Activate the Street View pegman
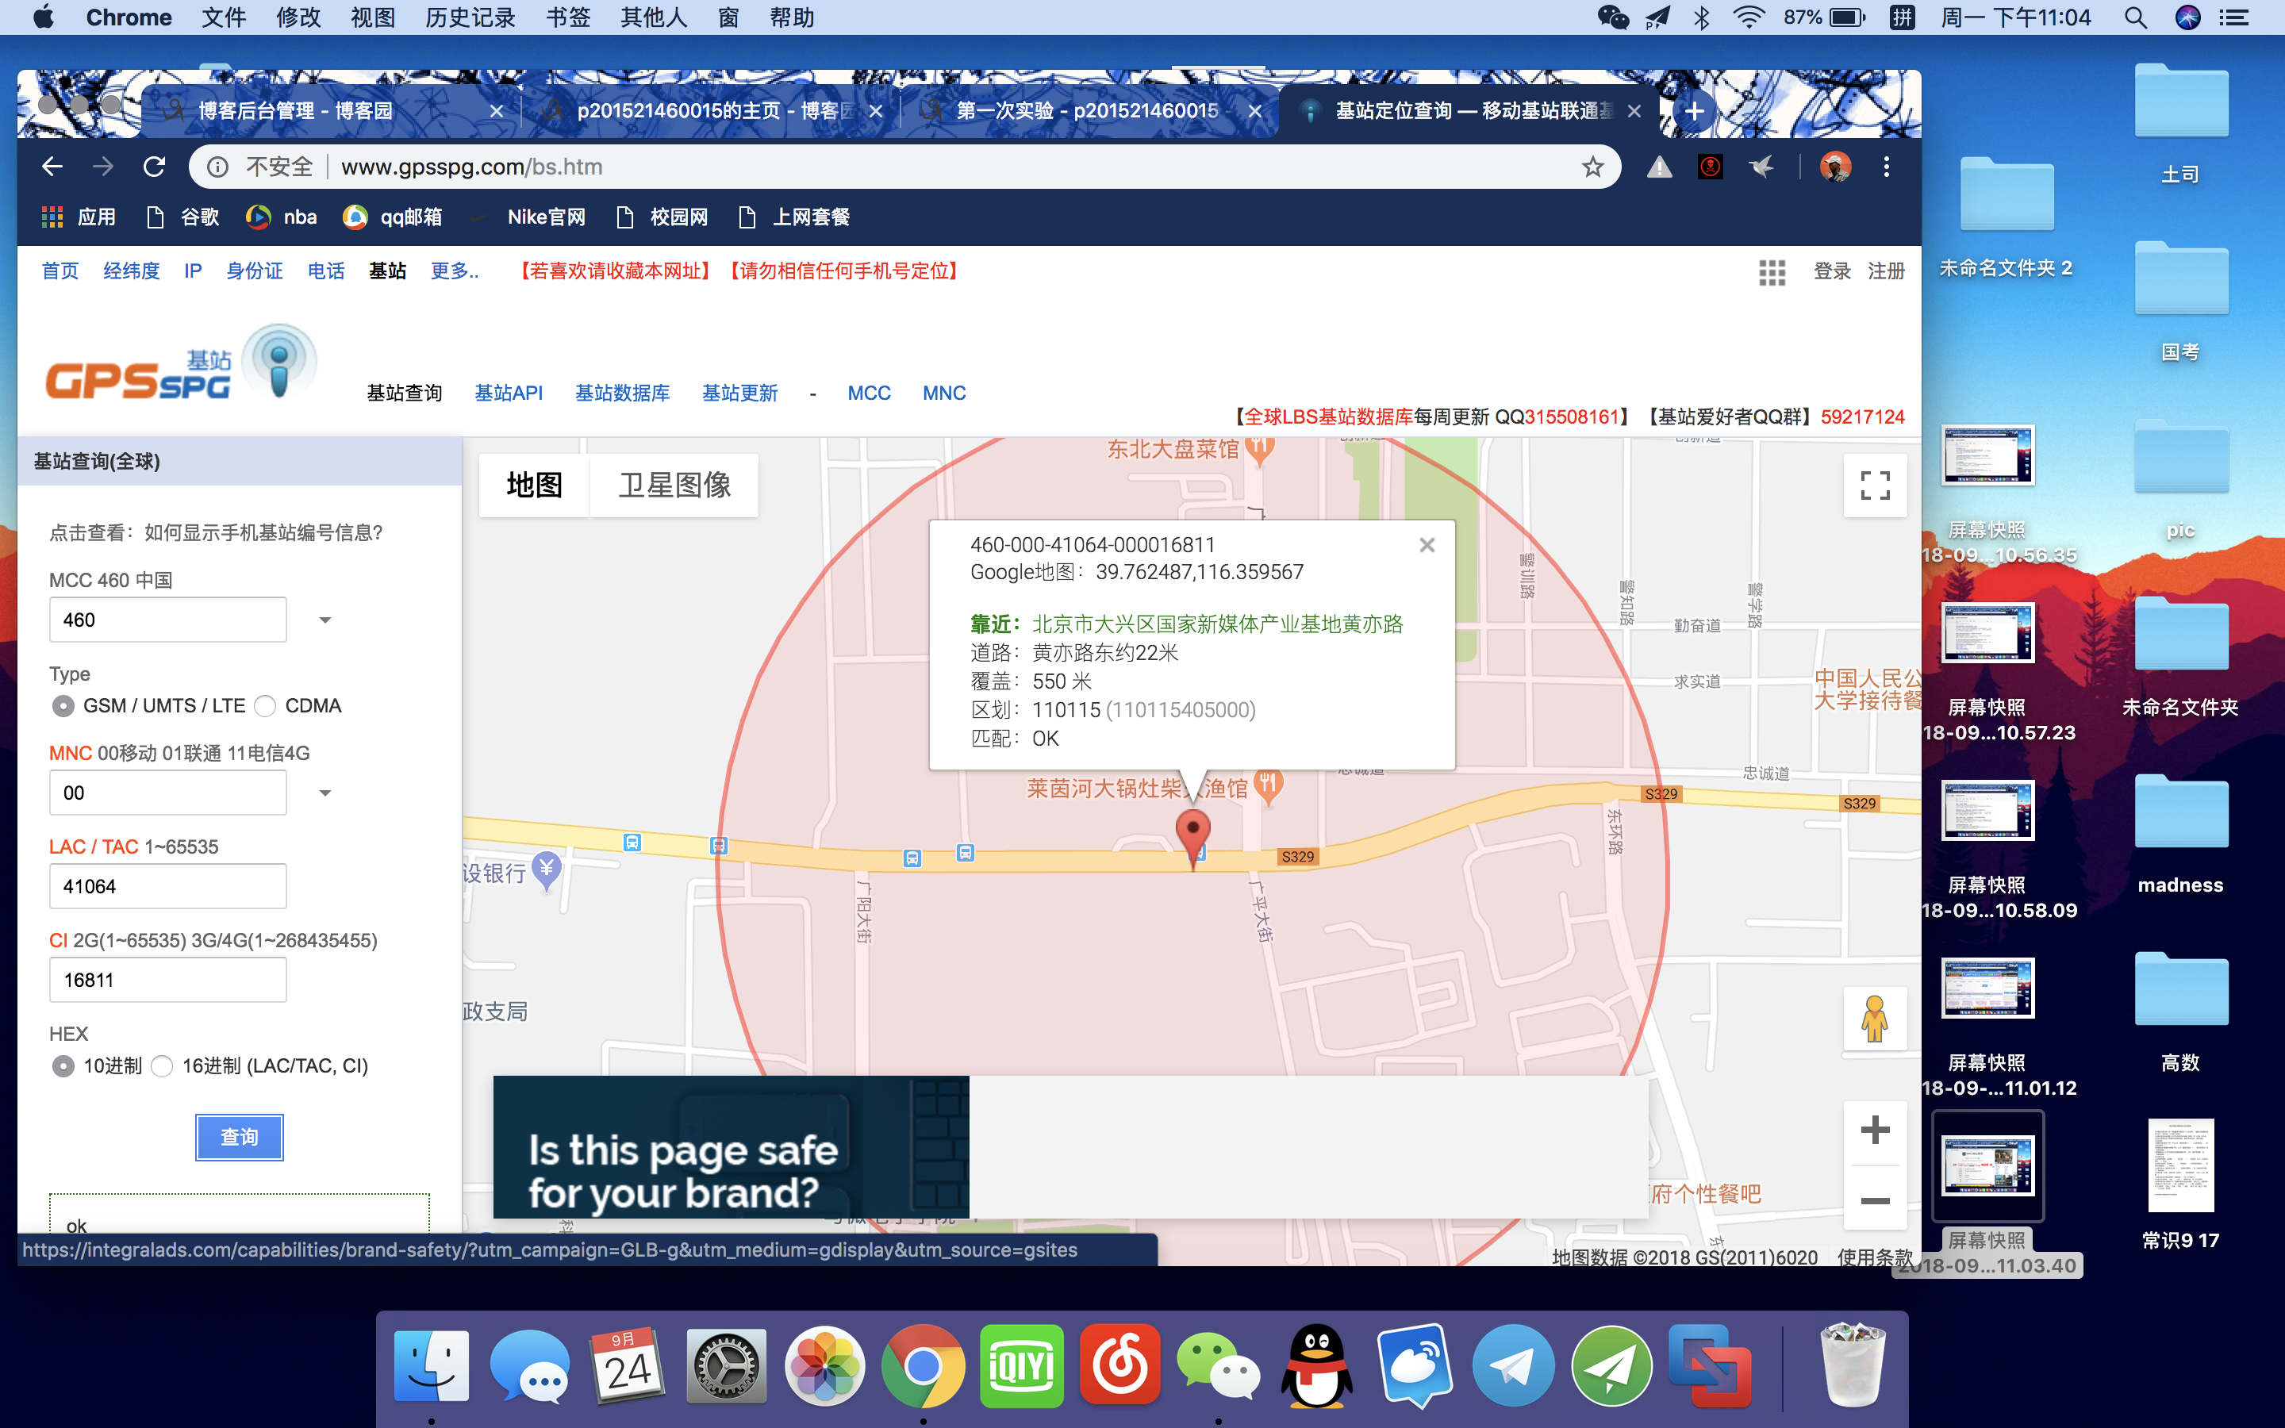 [1876, 1019]
